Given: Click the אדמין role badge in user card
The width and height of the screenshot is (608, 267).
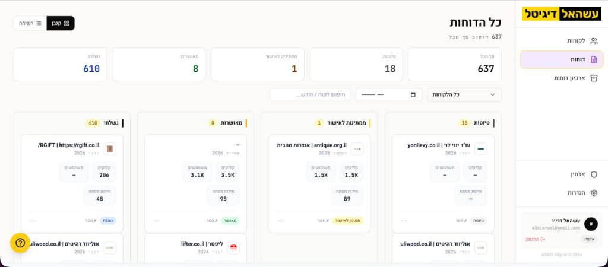Looking at the screenshot, I should click(589, 239).
